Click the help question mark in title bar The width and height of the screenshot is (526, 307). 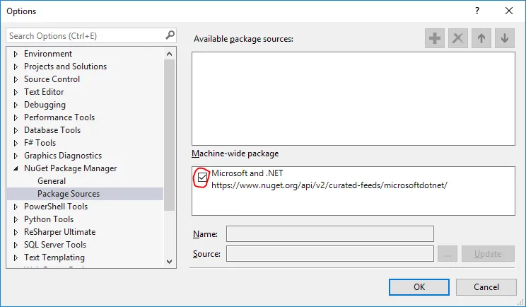477,11
